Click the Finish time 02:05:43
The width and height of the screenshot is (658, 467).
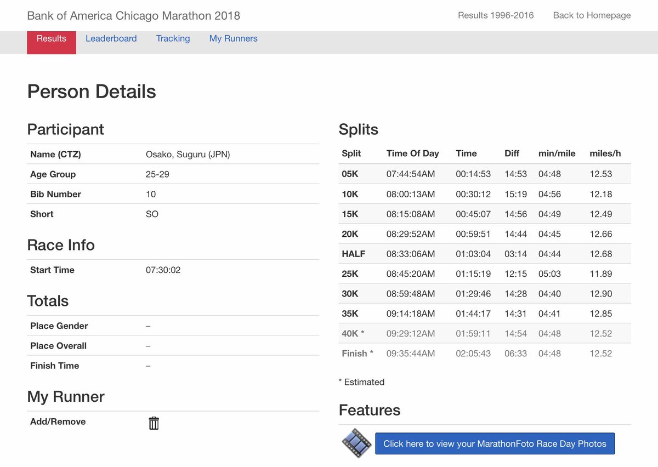[x=473, y=354]
